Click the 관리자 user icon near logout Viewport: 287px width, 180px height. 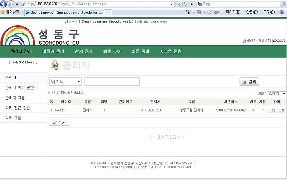tap(244, 41)
